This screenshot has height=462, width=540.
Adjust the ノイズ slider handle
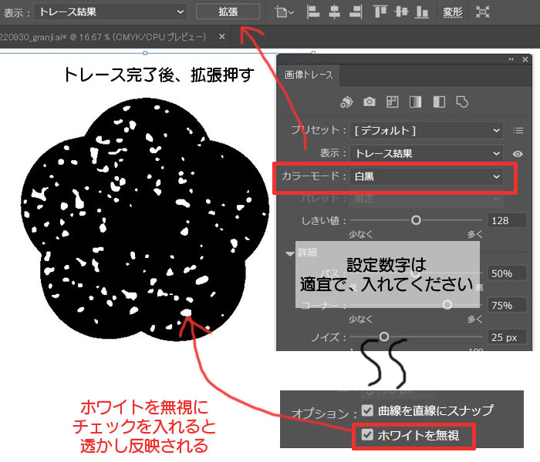click(x=384, y=336)
